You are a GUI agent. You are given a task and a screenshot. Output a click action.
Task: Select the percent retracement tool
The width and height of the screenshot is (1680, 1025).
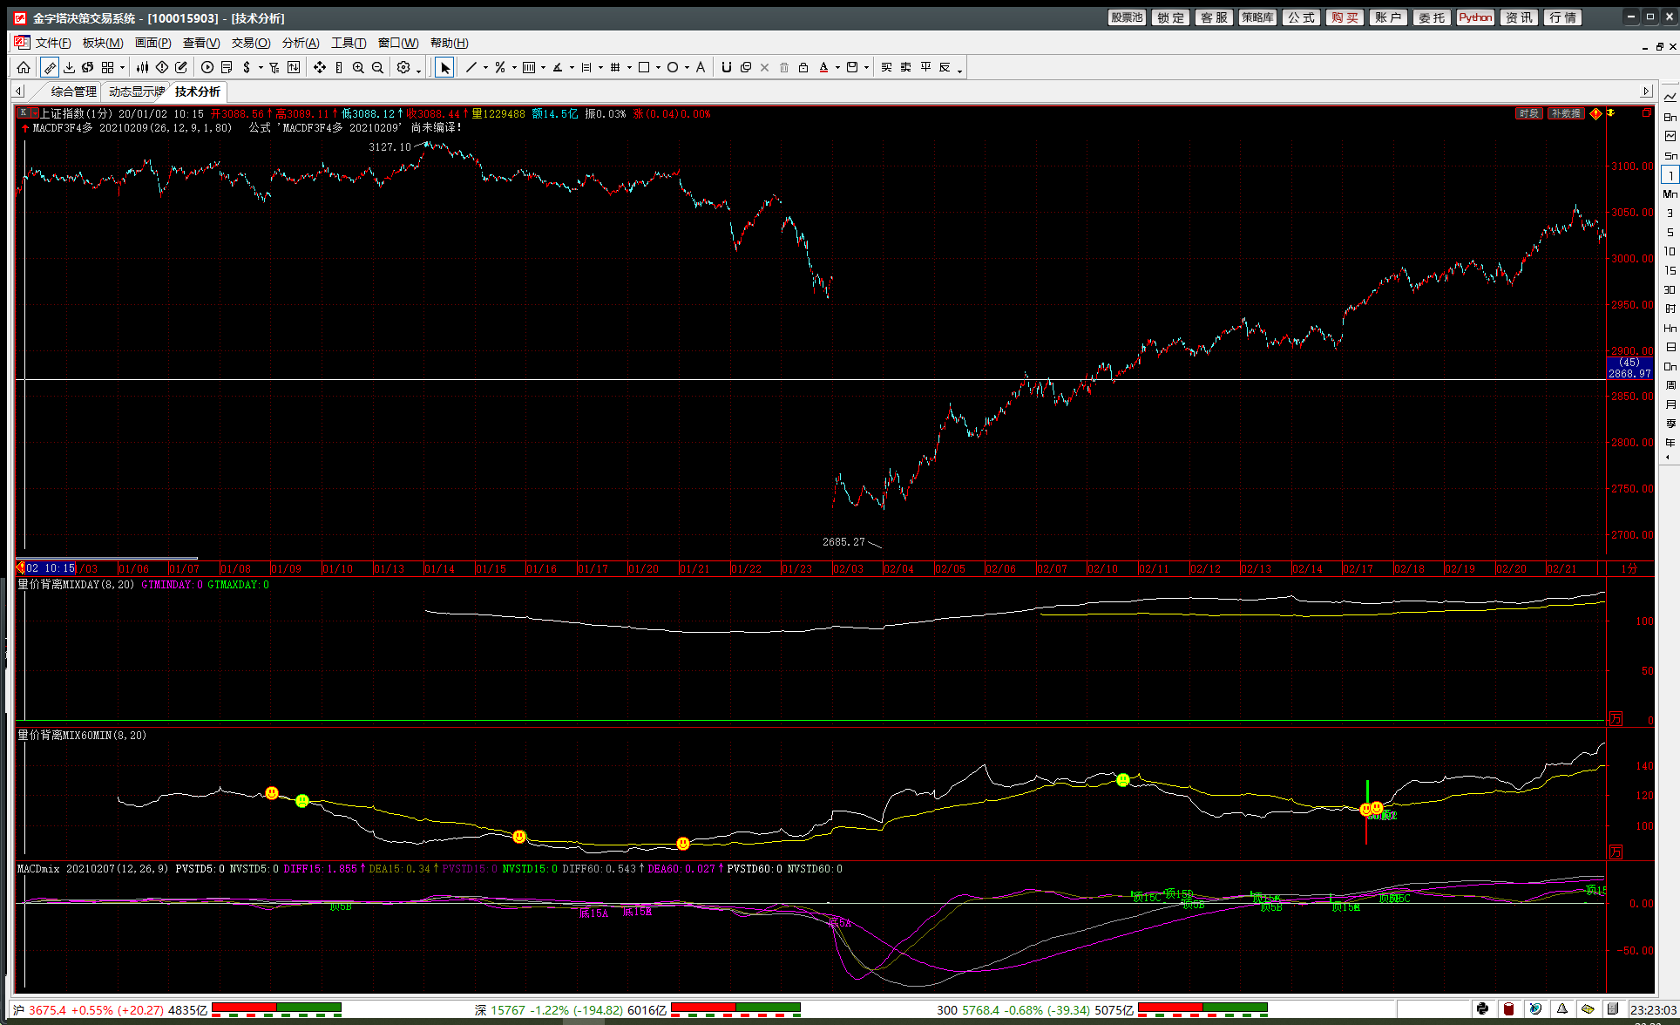click(500, 67)
